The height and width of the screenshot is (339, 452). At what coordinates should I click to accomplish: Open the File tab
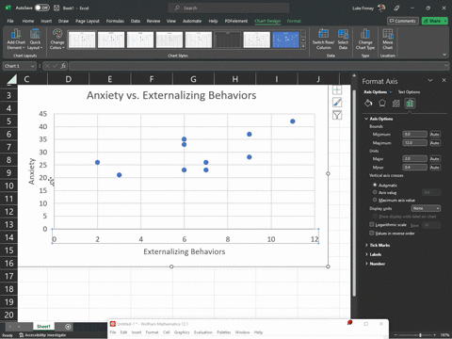click(10, 21)
